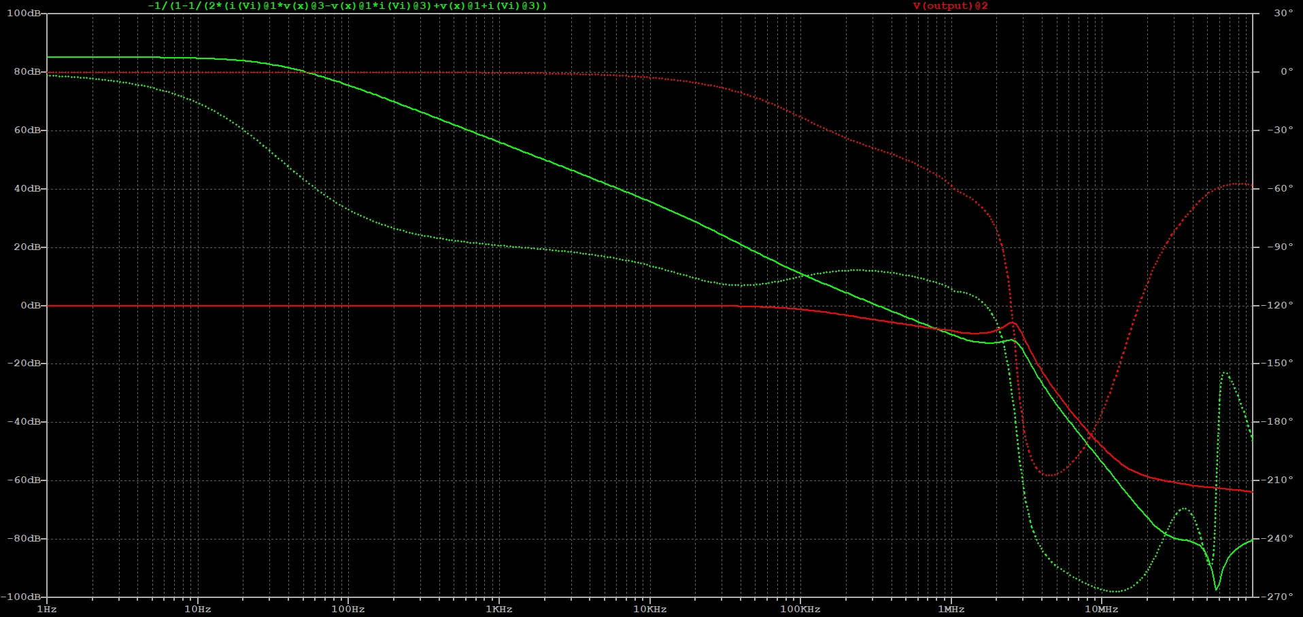Select the green trace label beginning -1/(1-1/(2*(i(Vi)@1
Image resolution: width=1303 pixels, height=617 pixels.
point(348,6)
